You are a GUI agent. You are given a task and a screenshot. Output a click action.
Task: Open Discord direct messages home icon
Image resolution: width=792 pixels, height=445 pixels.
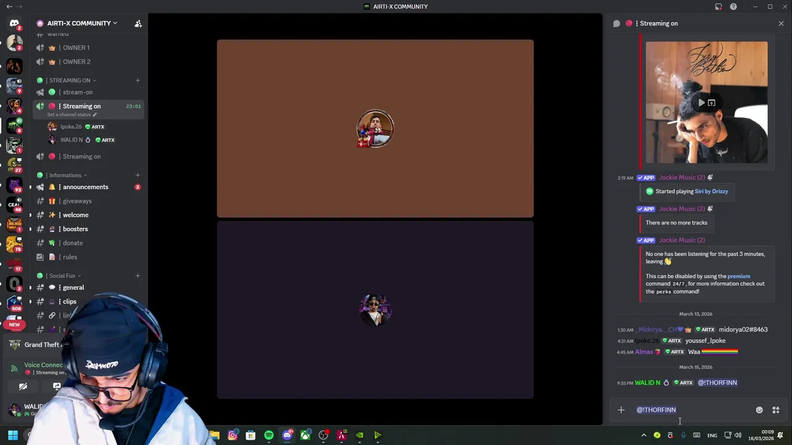14,23
